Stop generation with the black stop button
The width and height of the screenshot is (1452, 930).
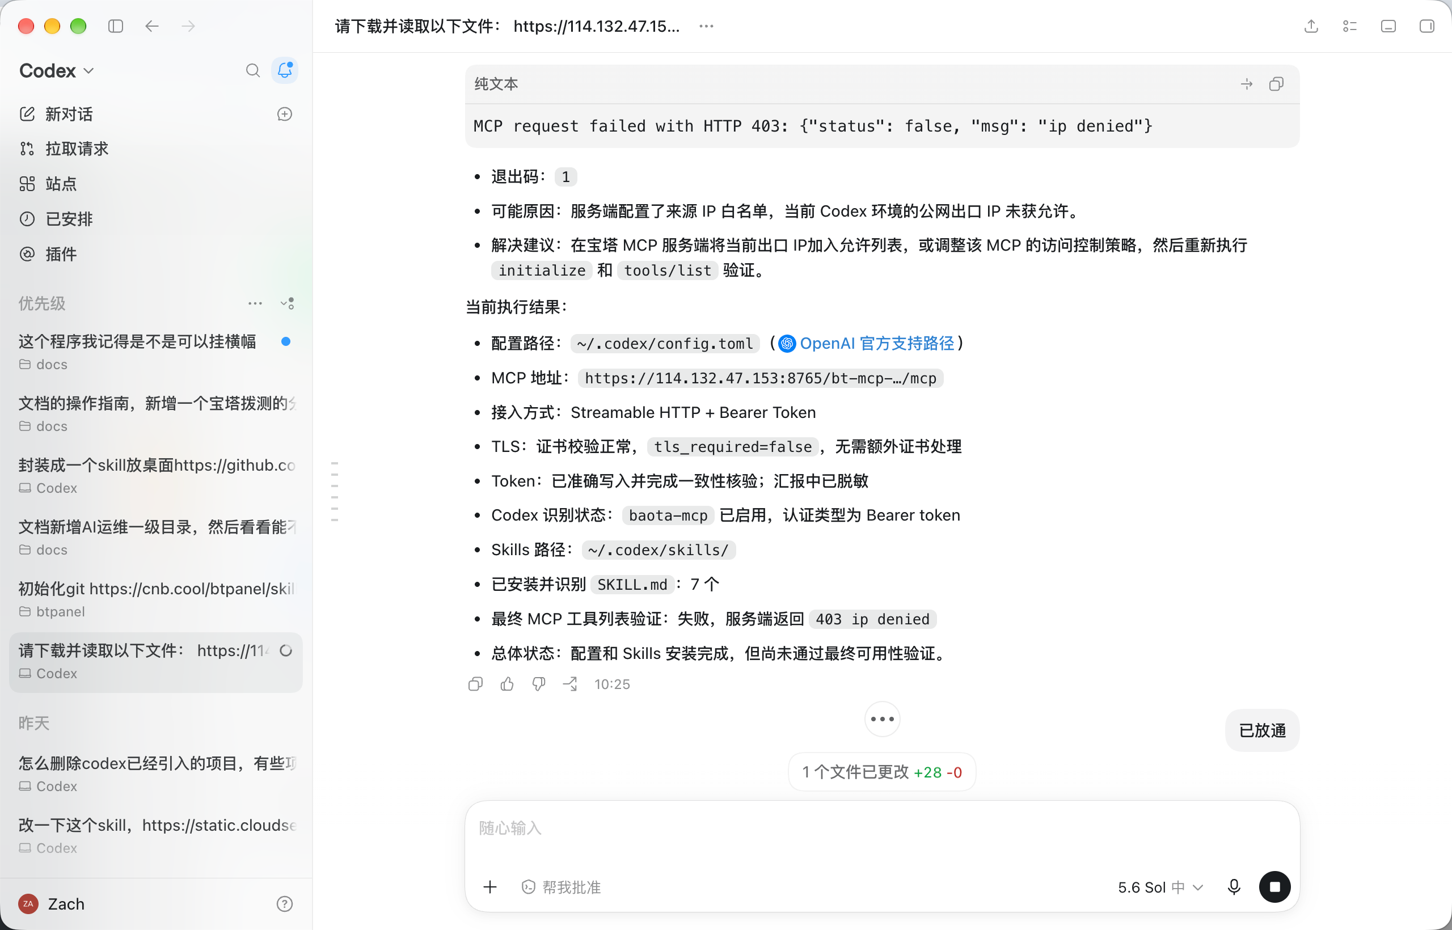[x=1274, y=887]
